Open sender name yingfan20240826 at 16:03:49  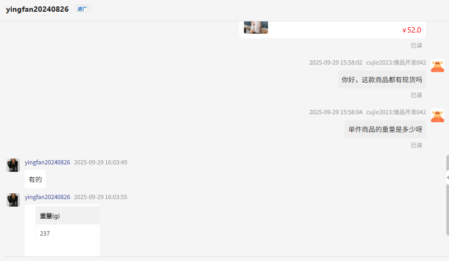coord(47,162)
